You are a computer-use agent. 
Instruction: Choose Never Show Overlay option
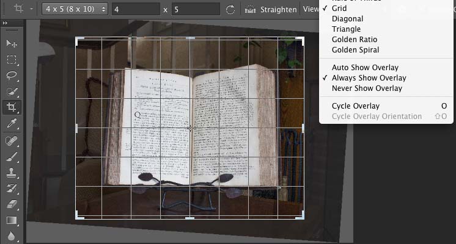click(367, 88)
